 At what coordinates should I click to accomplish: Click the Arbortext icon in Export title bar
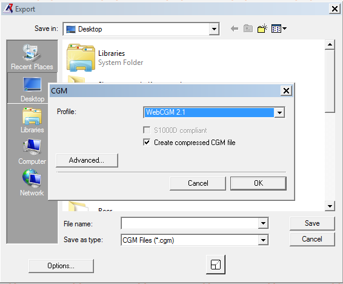pyautogui.click(x=8, y=9)
